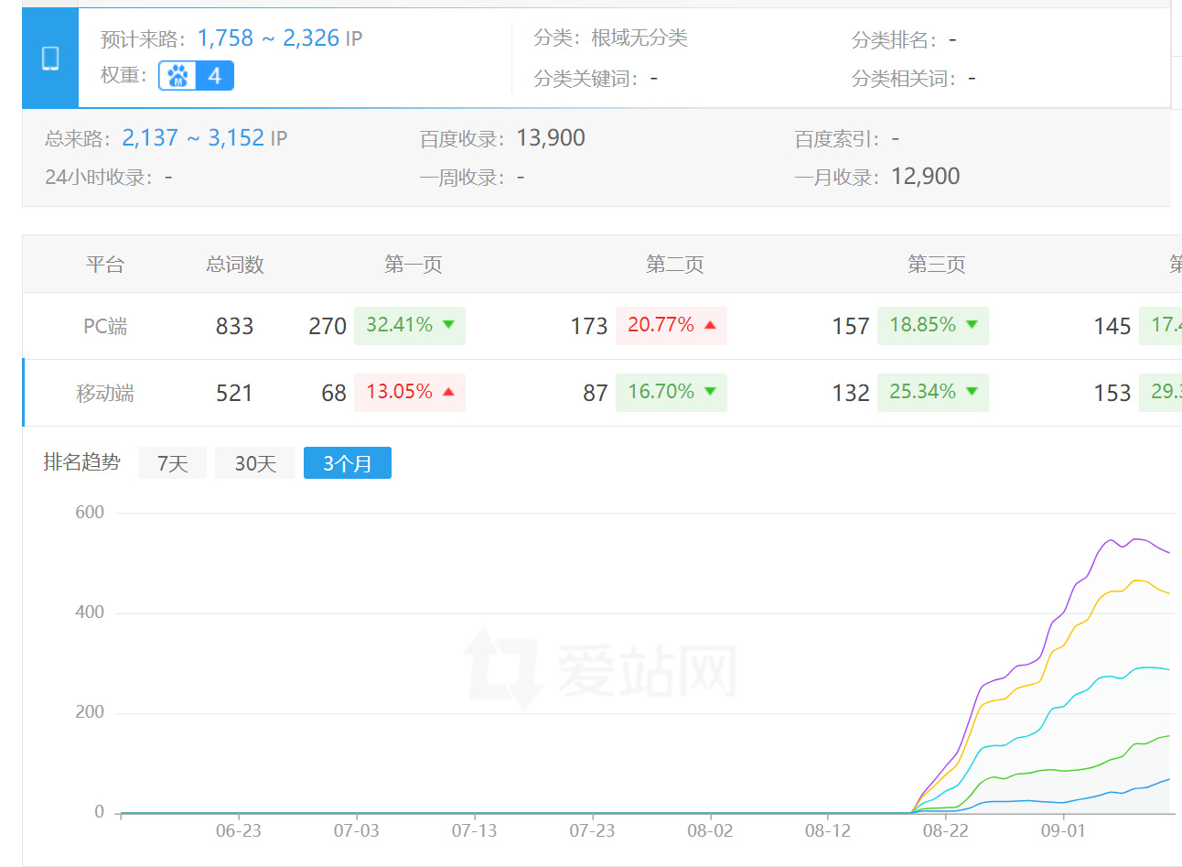The width and height of the screenshot is (1182, 867).
Task: Click green down arrow beside 32.41%
Action: pos(449,325)
